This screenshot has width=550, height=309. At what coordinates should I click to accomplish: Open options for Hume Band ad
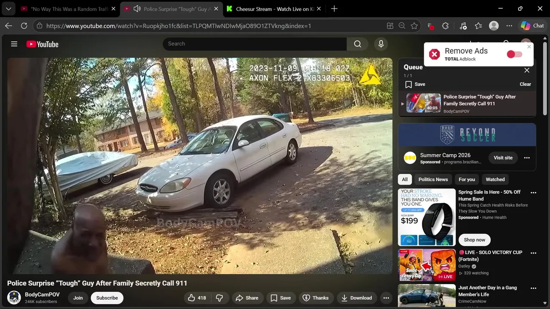(x=533, y=193)
